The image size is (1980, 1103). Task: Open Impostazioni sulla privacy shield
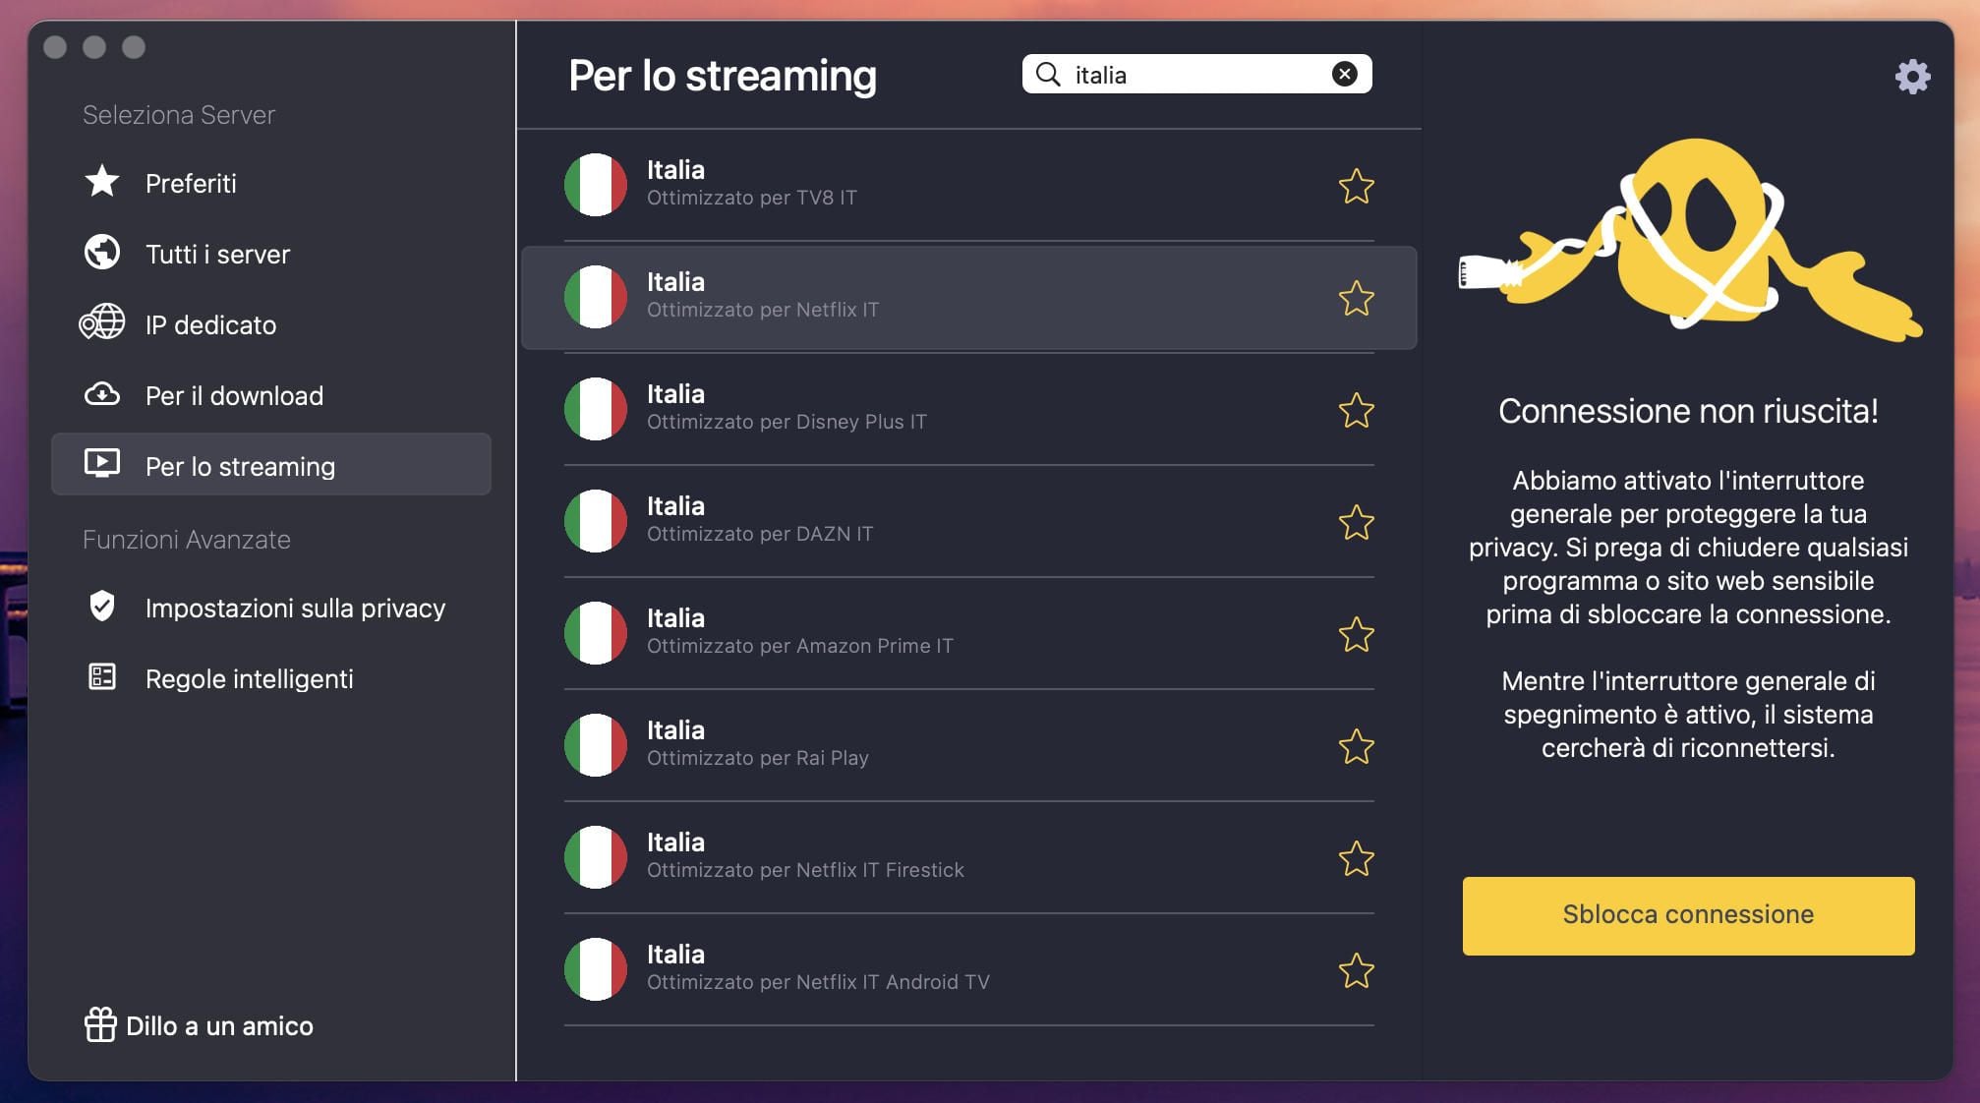294,608
